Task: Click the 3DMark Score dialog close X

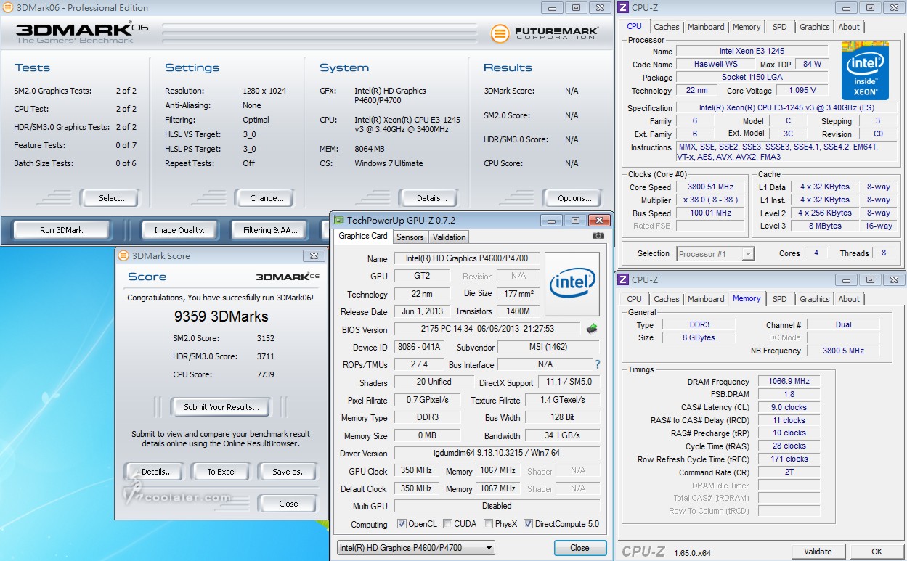Action: pyautogui.click(x=314, y=255)
